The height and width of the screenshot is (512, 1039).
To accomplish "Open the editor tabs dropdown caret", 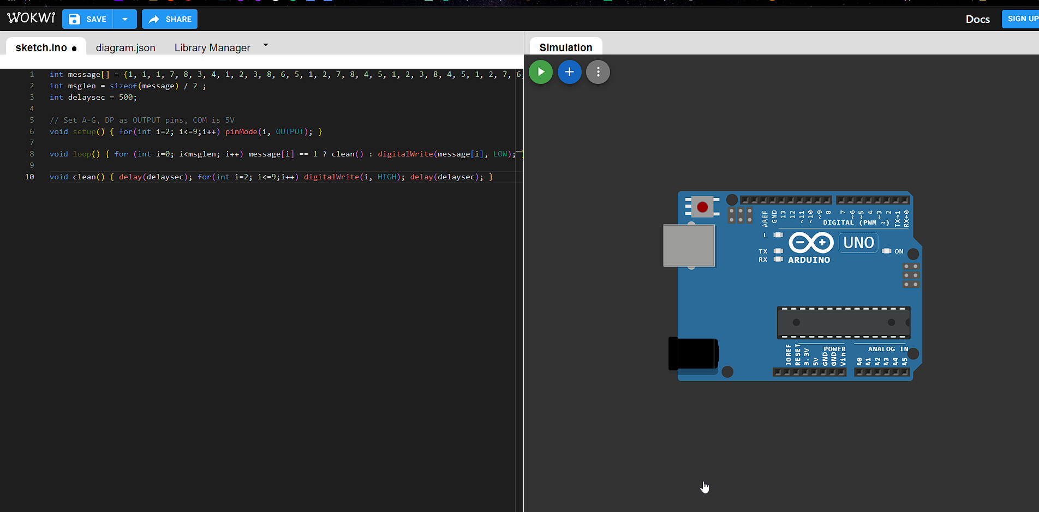I will (266, 45).
